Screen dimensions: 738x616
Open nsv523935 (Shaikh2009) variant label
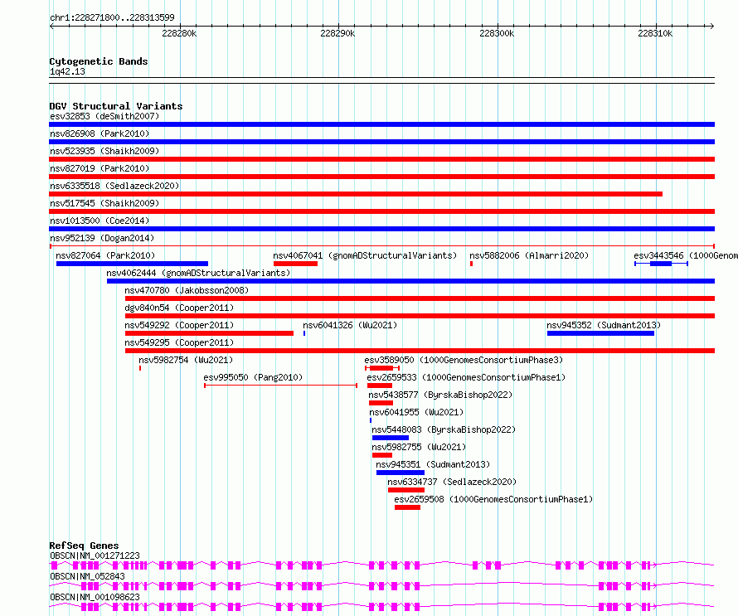pos(104,151)
